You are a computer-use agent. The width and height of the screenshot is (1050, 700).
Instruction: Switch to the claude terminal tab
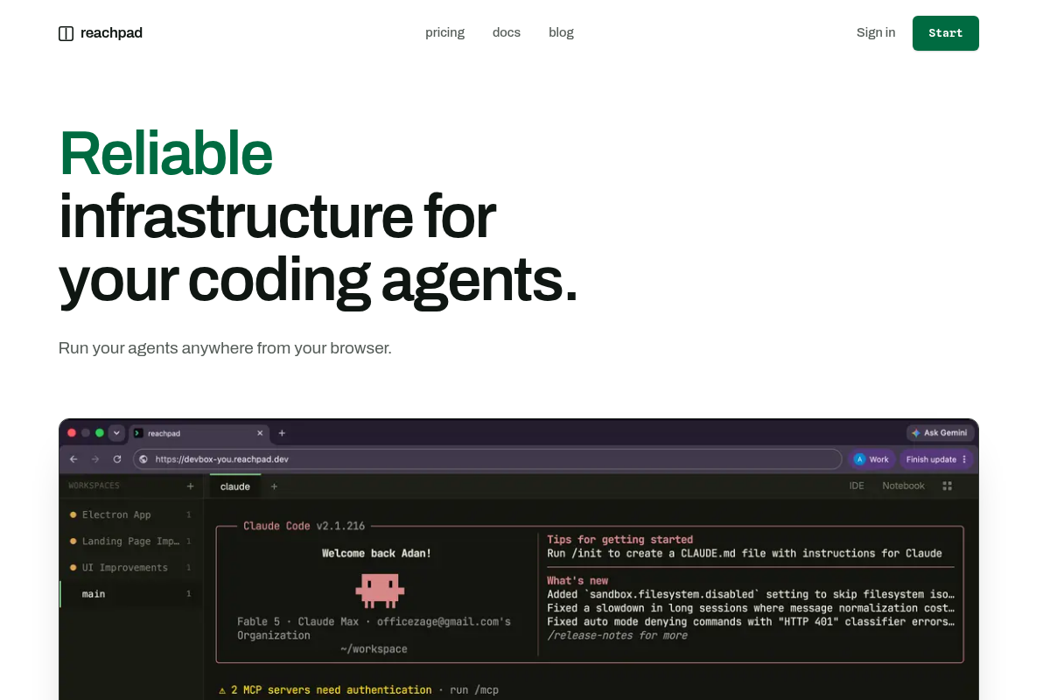tap(235, 486)
